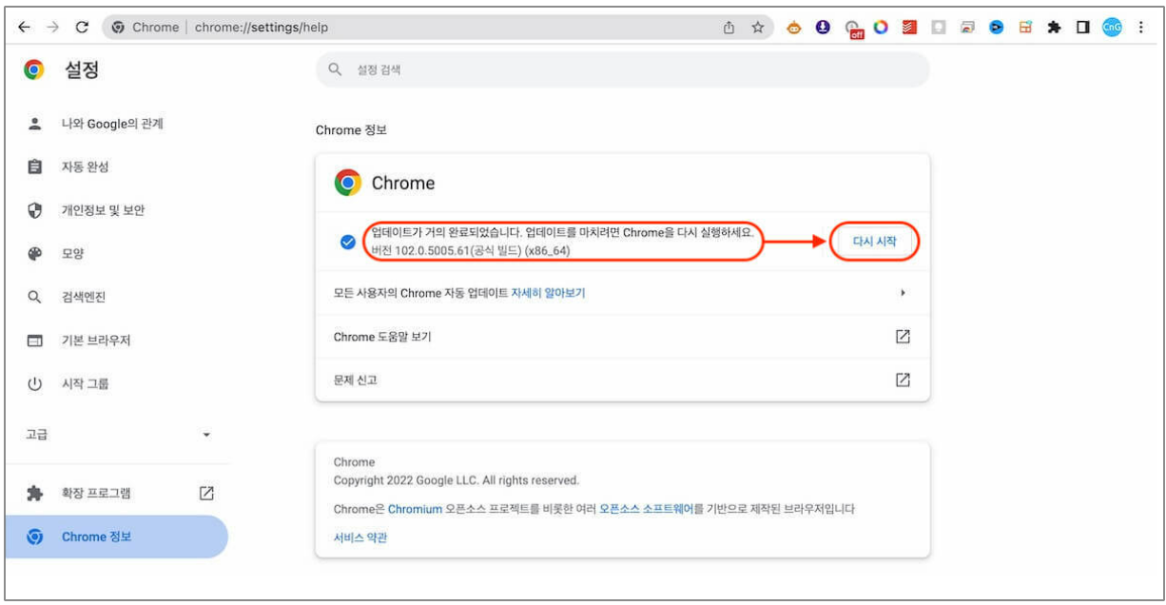
Task: Open the red stacked layers extension
Action: click(x=909, y=28)
